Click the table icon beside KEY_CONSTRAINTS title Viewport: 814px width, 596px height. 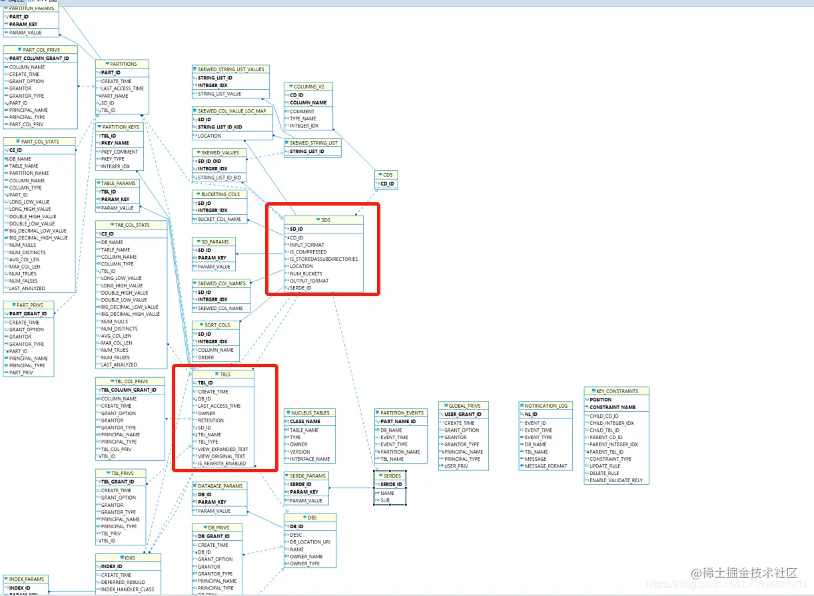pyautogui.click(x=594, y=391)
